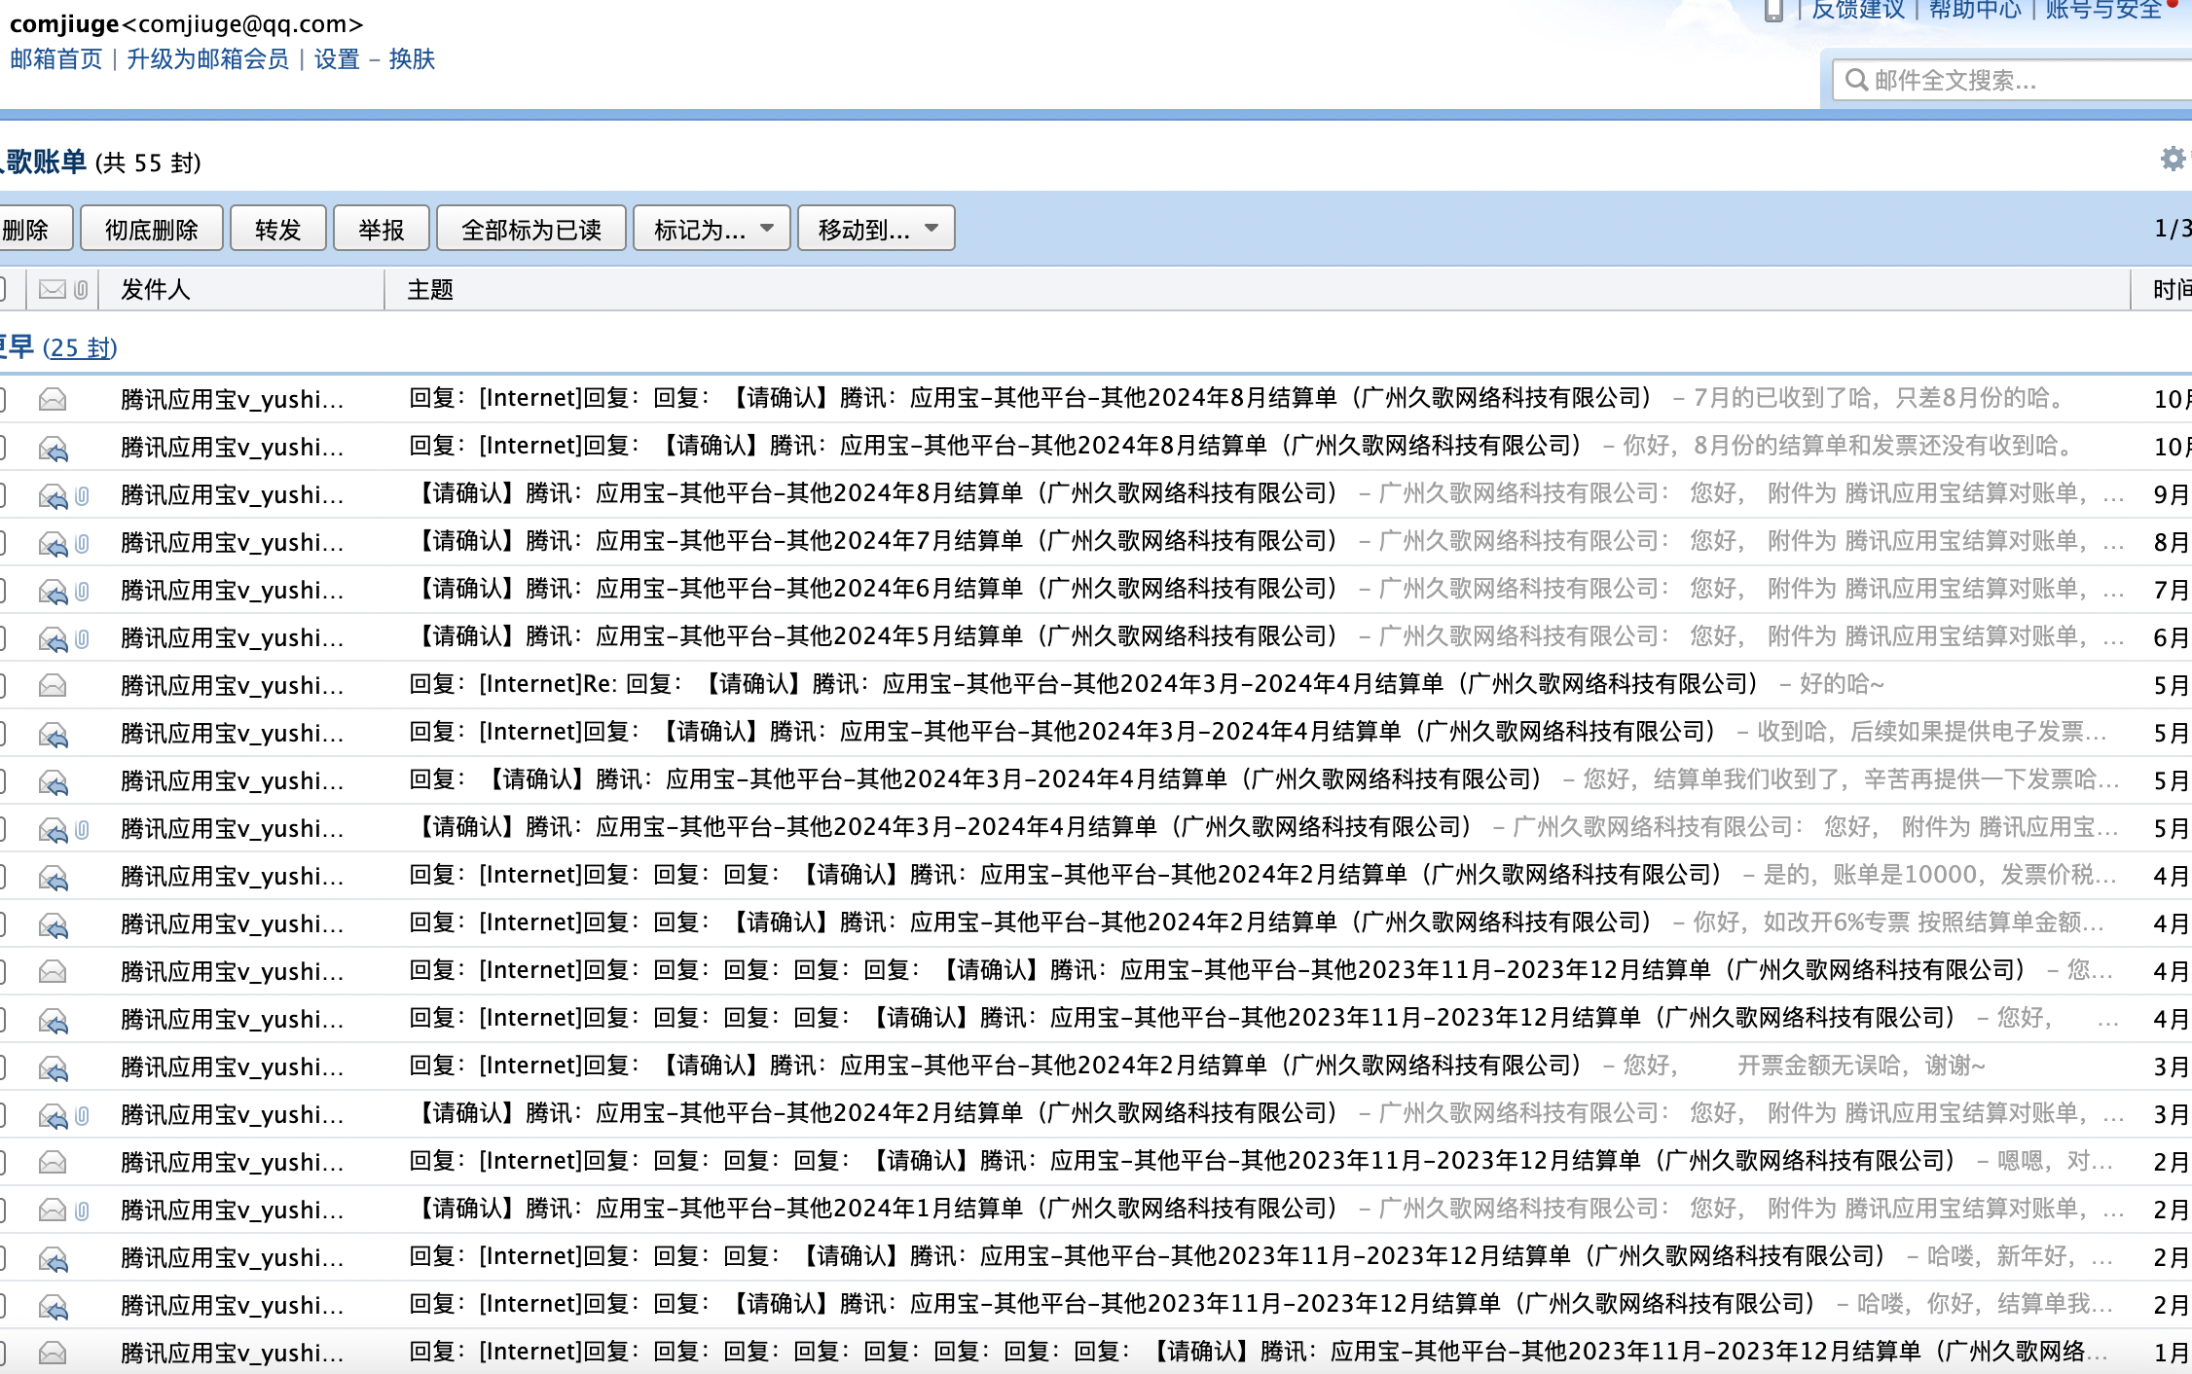2192x1374 pixels.
Task: Click the replied envelope icon on the 2024年7月结算单 row
Action: click(x=53, y=543)
